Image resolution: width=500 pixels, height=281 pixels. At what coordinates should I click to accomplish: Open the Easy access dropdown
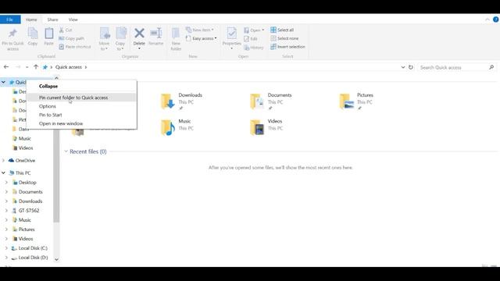202,38
